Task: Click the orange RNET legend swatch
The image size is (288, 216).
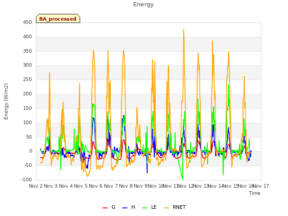Action: [x=166, y=208]
